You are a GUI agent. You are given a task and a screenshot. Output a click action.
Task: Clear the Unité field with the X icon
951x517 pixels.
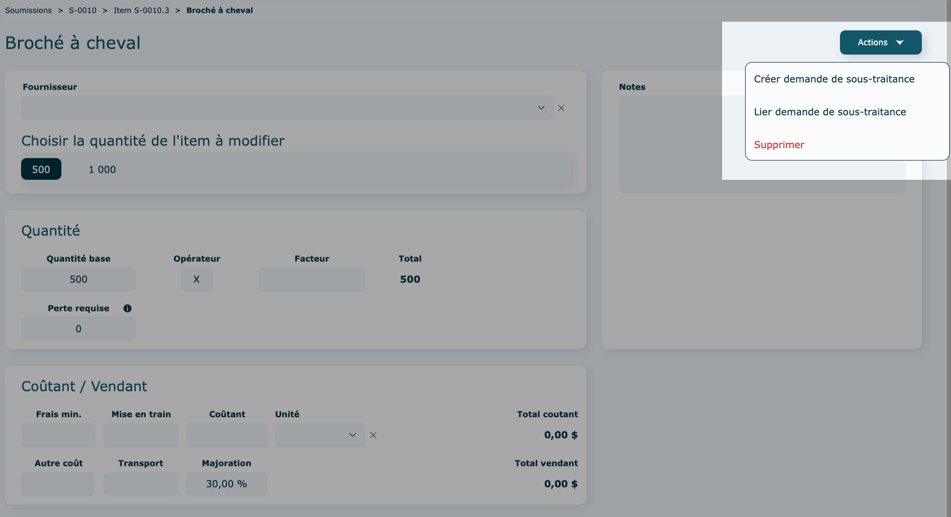click(x=373, y=435)
